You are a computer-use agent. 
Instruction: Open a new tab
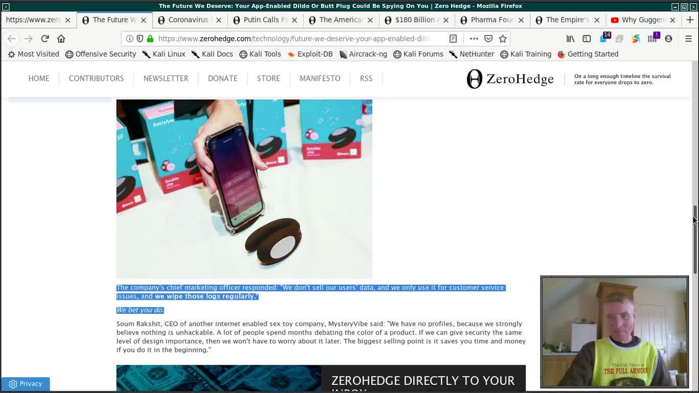(x=690, y=20)
